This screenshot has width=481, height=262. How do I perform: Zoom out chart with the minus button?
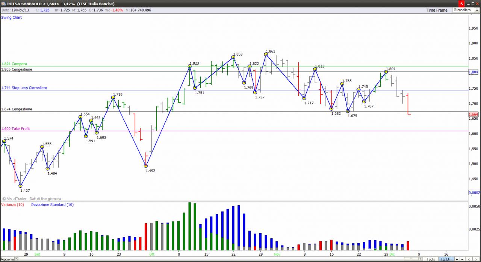coord(462,259)
